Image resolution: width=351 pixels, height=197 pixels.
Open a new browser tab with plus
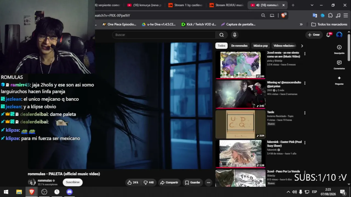point(293,5)
